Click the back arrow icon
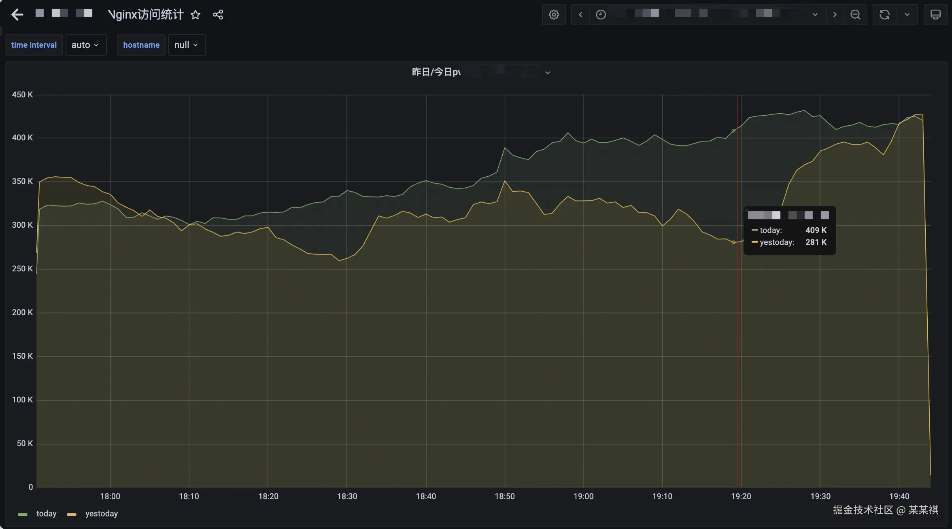 point(17,15)
